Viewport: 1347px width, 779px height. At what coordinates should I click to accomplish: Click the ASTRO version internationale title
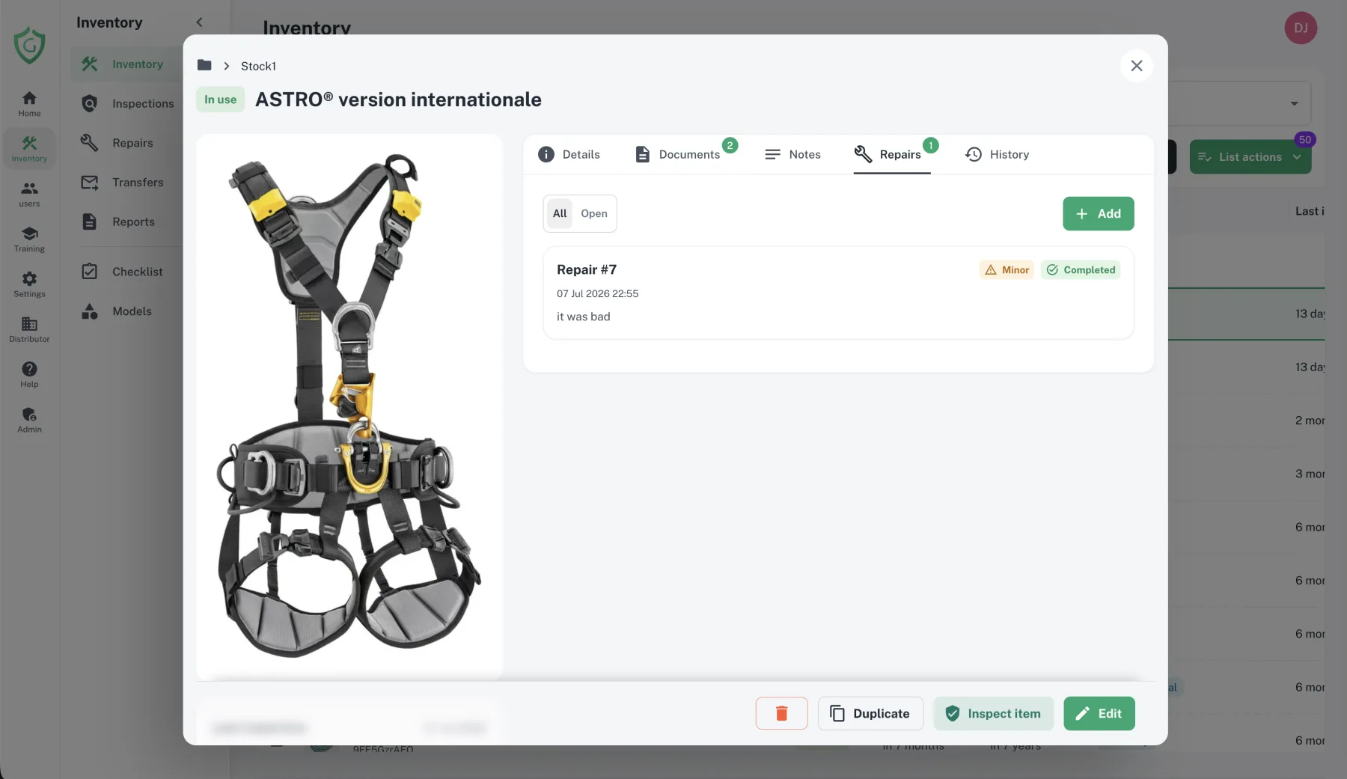click(x=398, y=100)
